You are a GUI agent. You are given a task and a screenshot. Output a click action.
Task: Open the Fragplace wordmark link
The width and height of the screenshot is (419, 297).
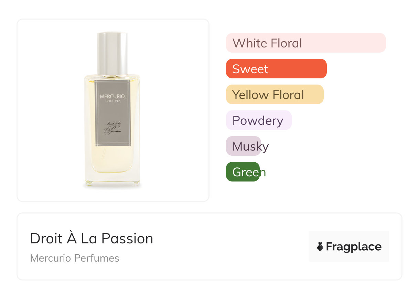tap(354, 246)
